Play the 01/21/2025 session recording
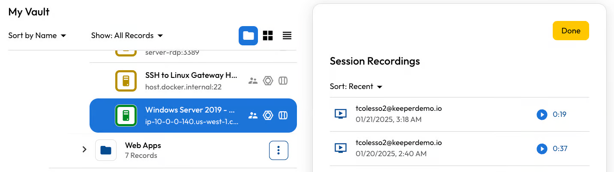 pos(542,114)
